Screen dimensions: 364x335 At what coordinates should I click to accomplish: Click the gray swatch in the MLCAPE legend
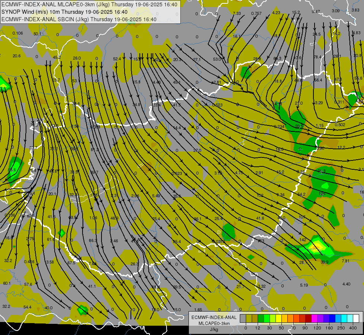pyautogui.click(x=243, y=319)
